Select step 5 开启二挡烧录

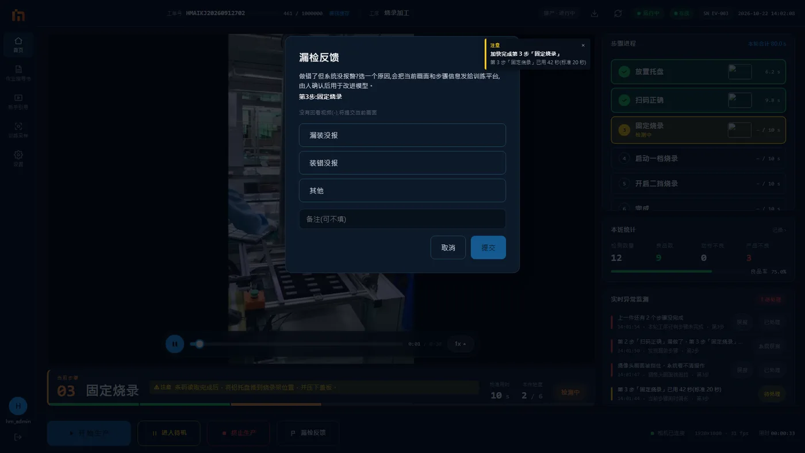click(x=698, y=183)
